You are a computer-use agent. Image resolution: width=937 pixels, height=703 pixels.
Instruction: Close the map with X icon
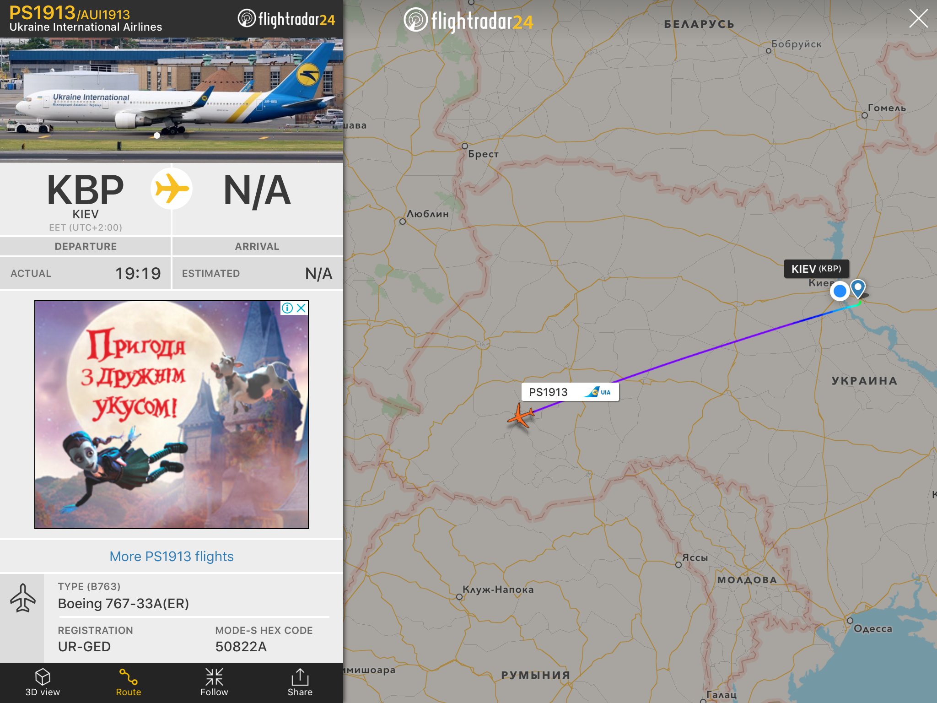pos(918,19)
